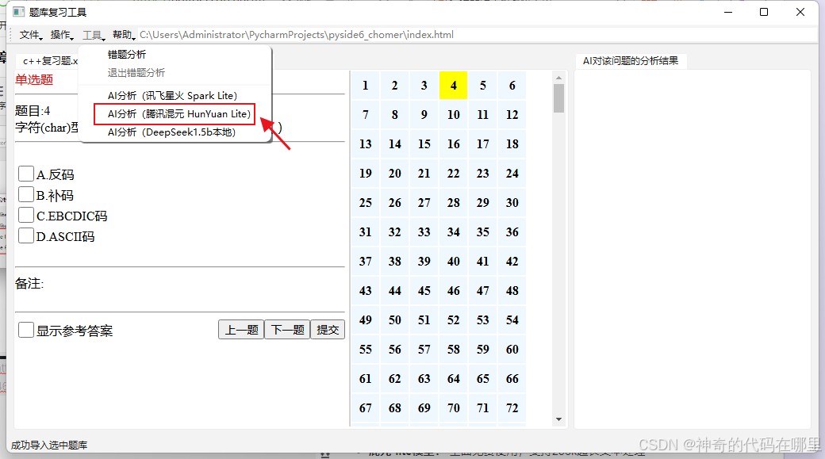The width and height of the screenshot is (825, 459).
Task: Select highlighted question number 4
Action: pos(454,85)
